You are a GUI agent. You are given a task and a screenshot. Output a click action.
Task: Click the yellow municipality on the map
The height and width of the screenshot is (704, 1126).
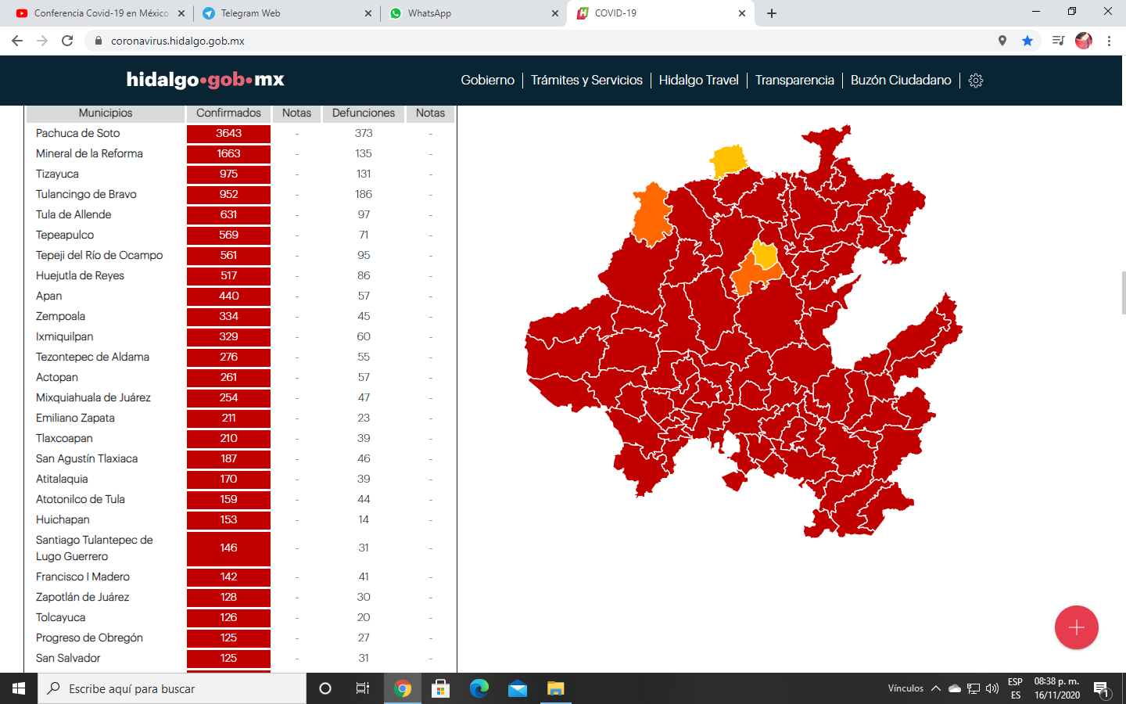(x=729, y=160)
